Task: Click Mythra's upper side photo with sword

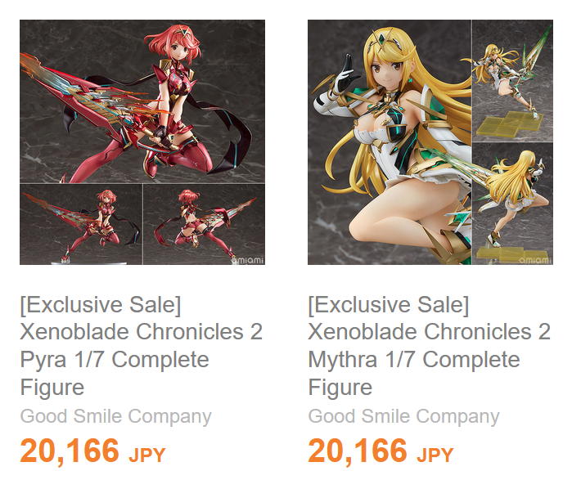Action: pyautogui.click(x=512, y=81)
